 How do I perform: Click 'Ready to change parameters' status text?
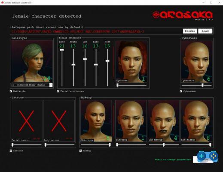tap(173, 160)
